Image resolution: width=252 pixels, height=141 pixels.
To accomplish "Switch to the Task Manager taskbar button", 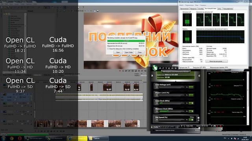I will pos(34,138).
